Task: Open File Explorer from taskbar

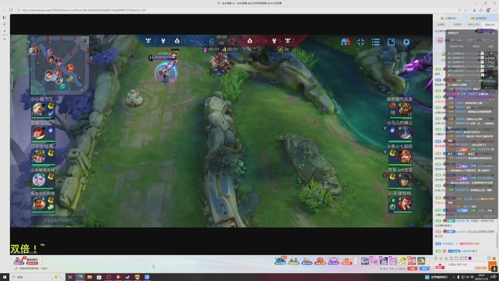Action: [x=89, y=277]
